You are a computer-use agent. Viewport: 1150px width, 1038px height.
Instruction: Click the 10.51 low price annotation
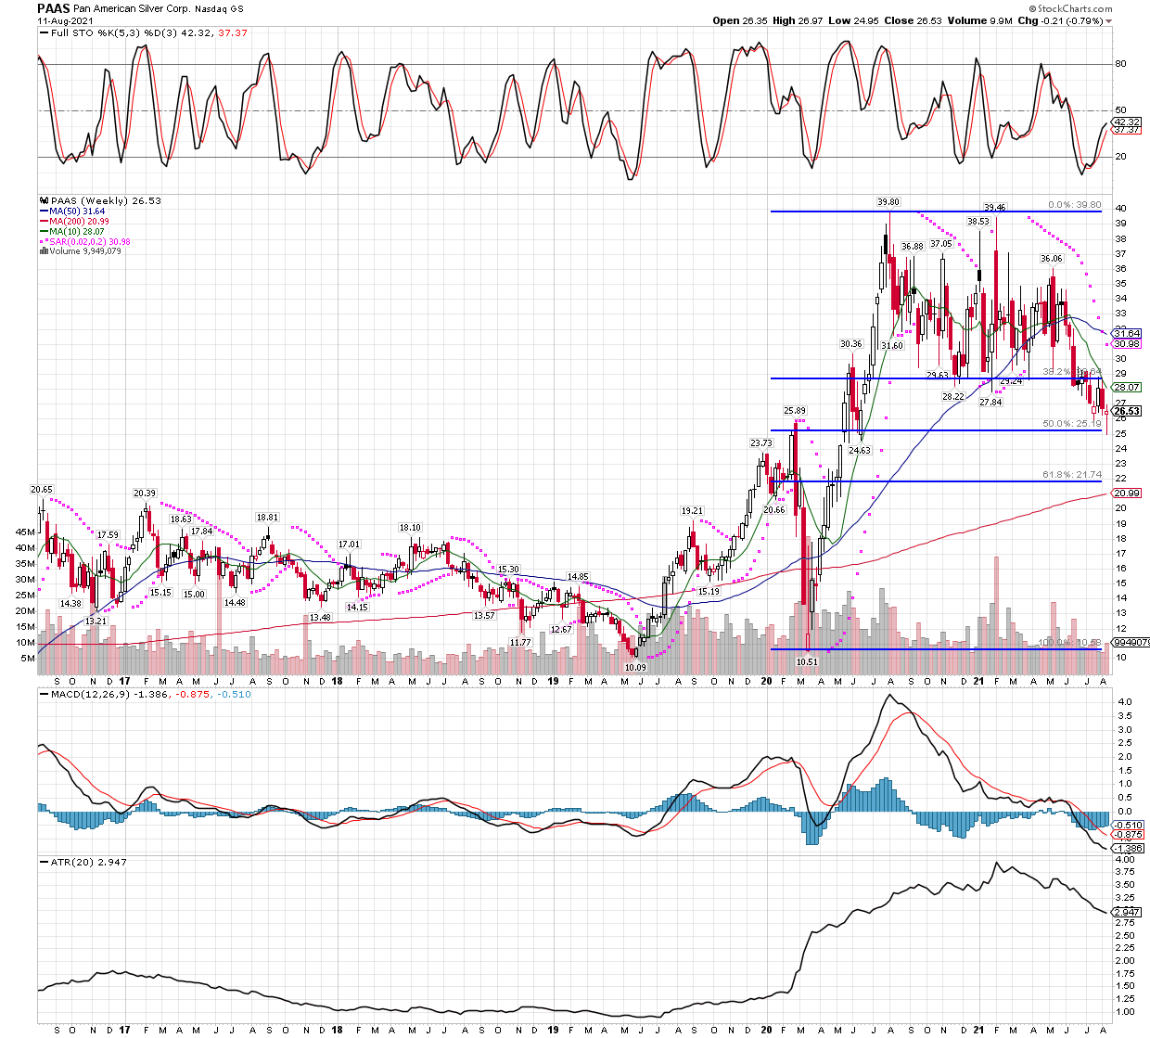pyautogui.click(x=808, y=662)
